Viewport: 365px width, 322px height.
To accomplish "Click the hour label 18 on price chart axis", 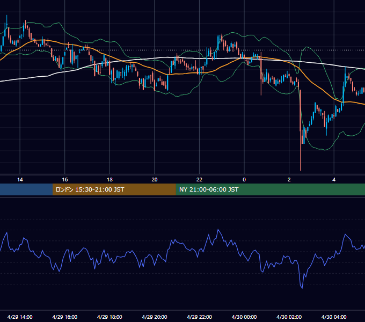I will coord(109,180).
